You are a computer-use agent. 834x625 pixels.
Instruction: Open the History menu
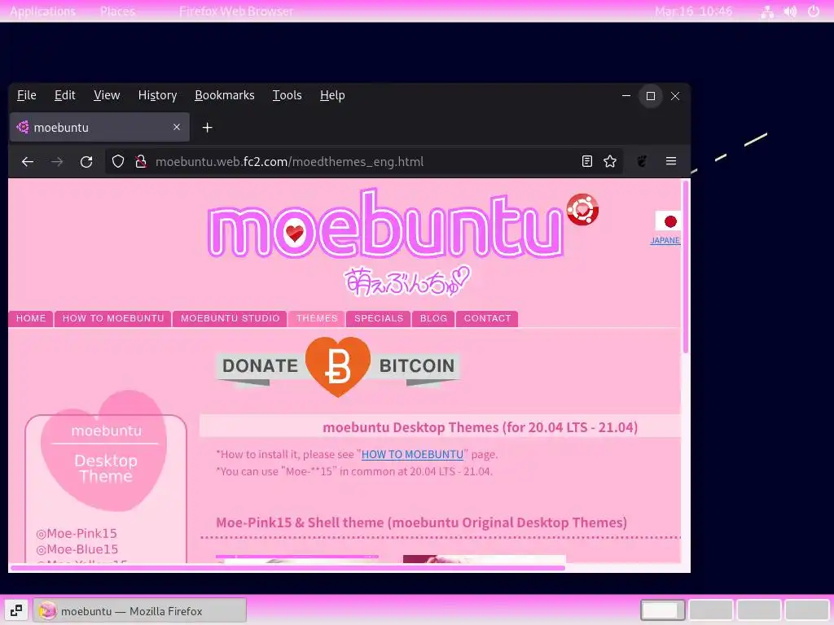click(157, 95)
